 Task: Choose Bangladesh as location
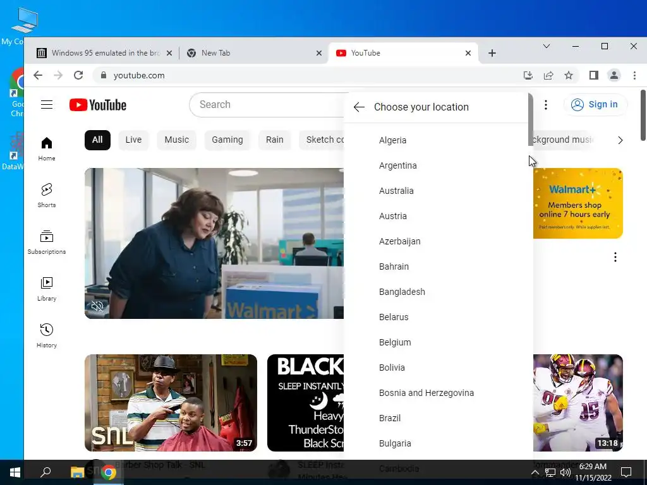pyautogui.click(x=436, y=292)
